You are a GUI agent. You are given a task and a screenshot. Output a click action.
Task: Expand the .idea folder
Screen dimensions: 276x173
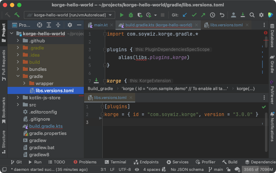(x=18, y=55)
